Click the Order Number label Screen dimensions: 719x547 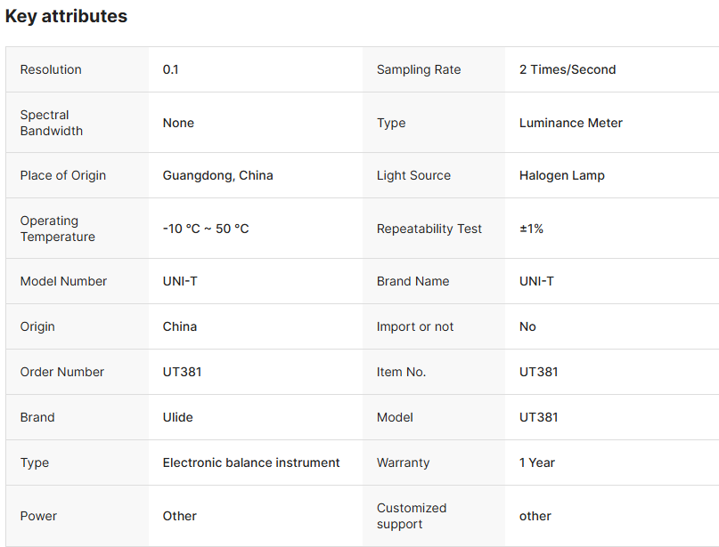[x=62, y=372]
